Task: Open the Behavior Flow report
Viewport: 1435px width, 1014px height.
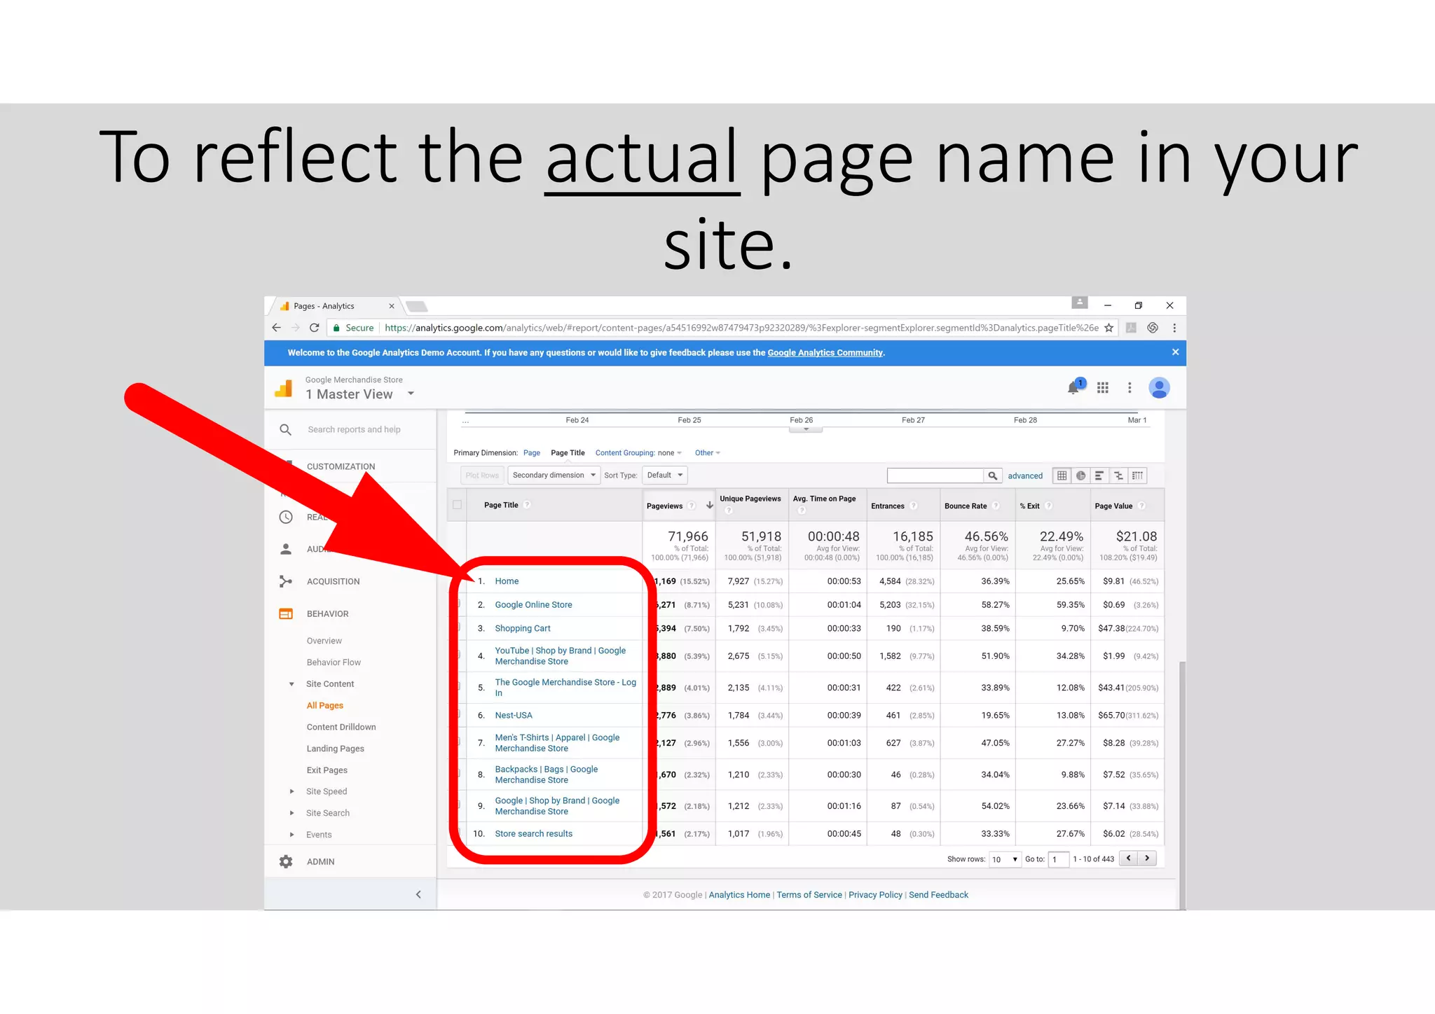Action: (x=334, y=662)
